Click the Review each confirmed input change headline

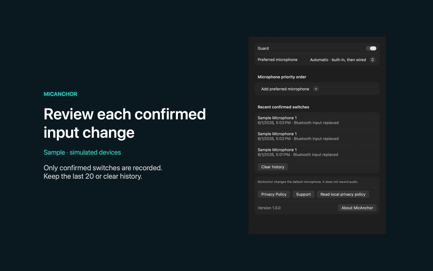[124, 123]
